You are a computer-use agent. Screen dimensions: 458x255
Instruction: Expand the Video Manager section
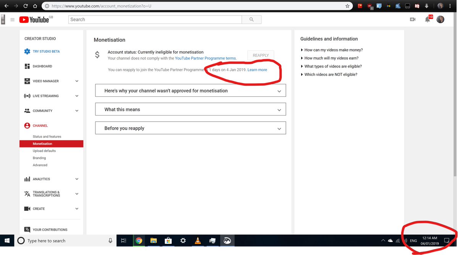[x=77, y=81]
